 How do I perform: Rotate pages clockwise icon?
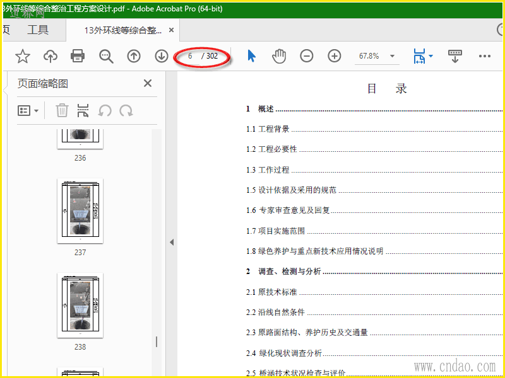point(126,111)
